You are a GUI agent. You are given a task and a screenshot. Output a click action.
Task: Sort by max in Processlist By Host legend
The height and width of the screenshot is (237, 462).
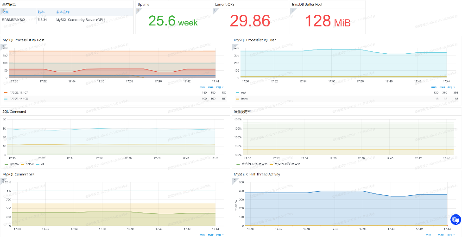[x=210, y=87]
